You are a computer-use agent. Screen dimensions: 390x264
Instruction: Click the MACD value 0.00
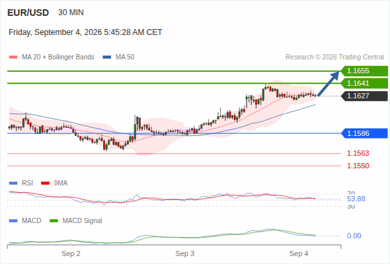click(354, 236)
